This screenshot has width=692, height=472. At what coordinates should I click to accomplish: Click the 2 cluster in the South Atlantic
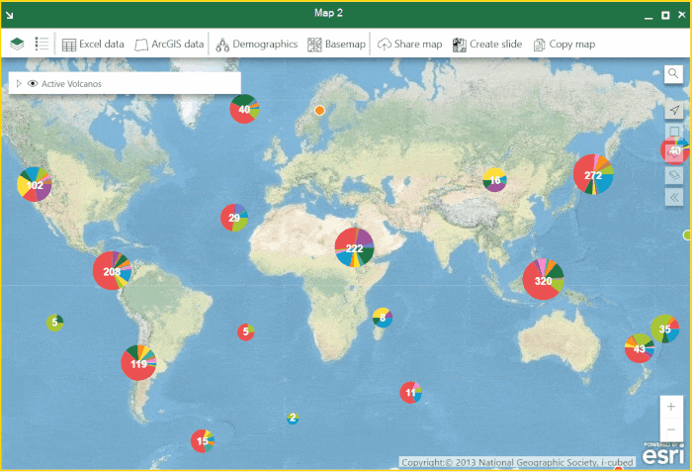pos(293,419)
